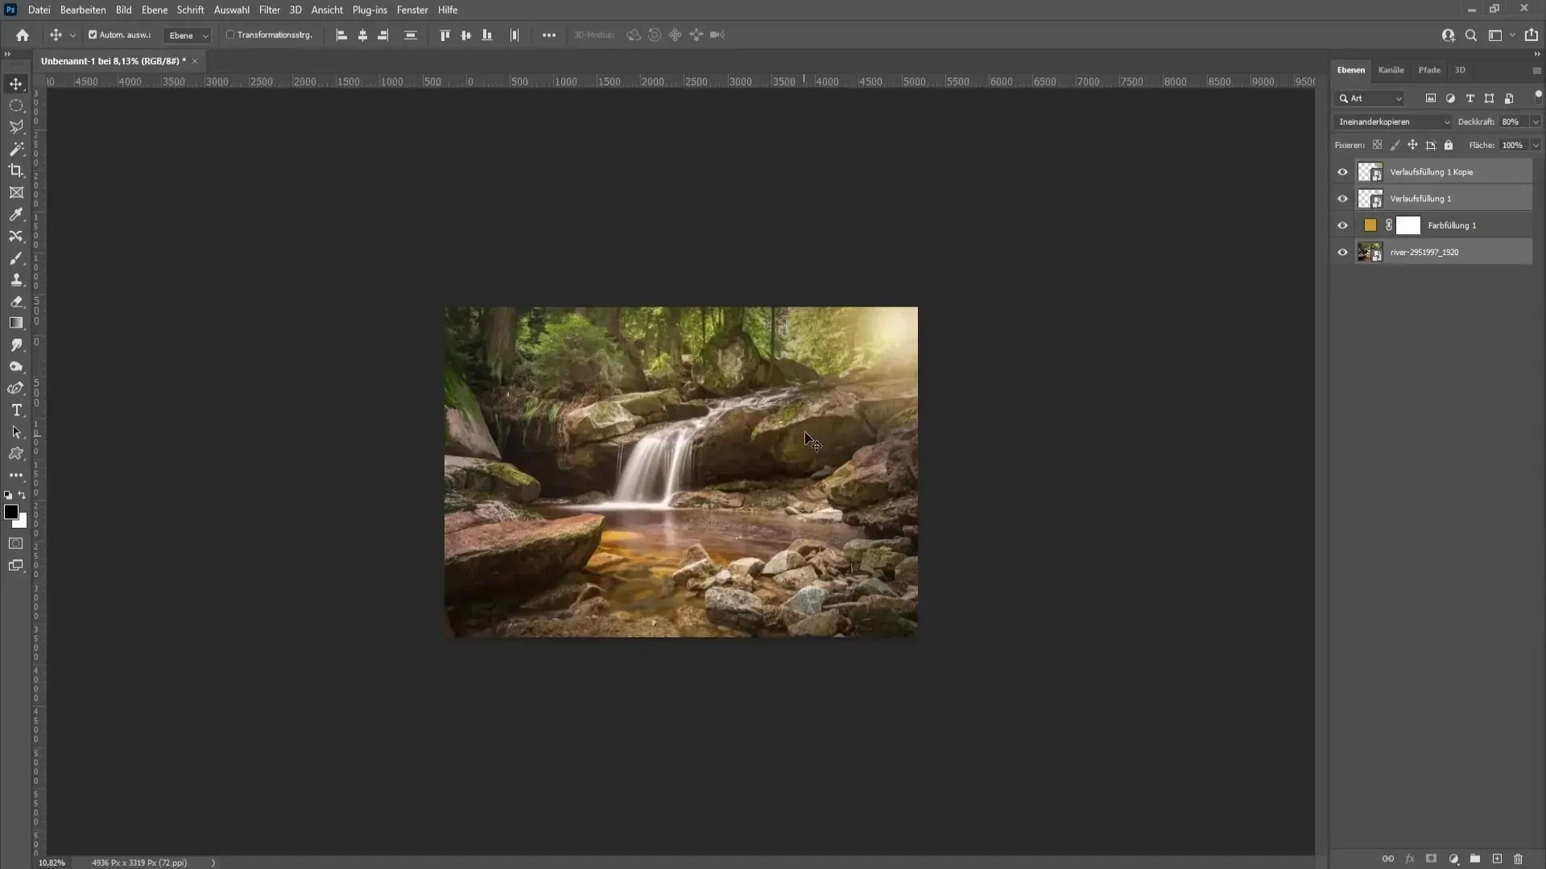The height and width of the screenshot is (869, 1546).
Task: Click the delete layer trash icon
Action: click(x=1519, y=859)
